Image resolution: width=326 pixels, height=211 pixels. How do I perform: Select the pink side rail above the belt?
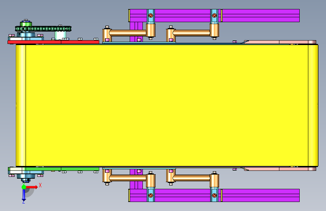(280, 42)
